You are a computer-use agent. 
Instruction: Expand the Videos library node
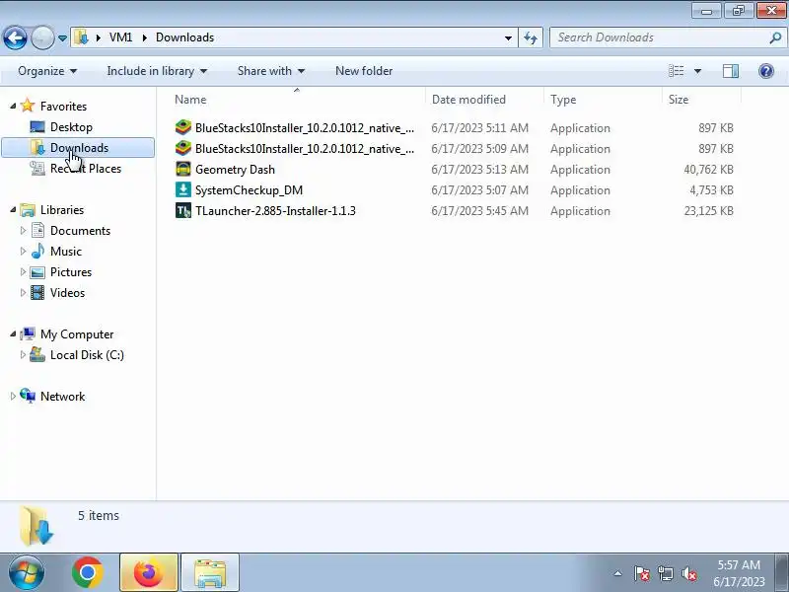23,292
